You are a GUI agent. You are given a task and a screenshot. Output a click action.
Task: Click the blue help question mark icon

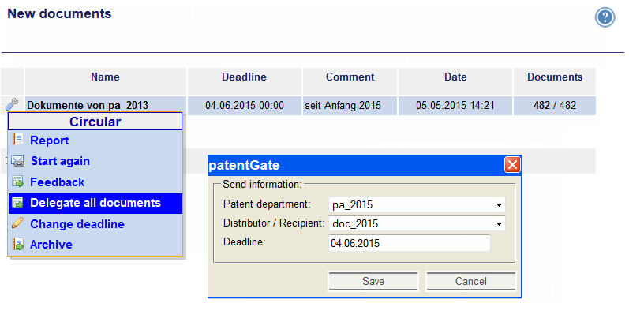[x=605, y=17]
